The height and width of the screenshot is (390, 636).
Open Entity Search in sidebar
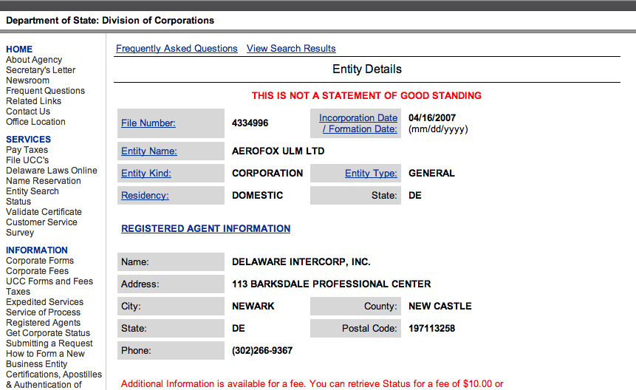(x=32, y=191)
